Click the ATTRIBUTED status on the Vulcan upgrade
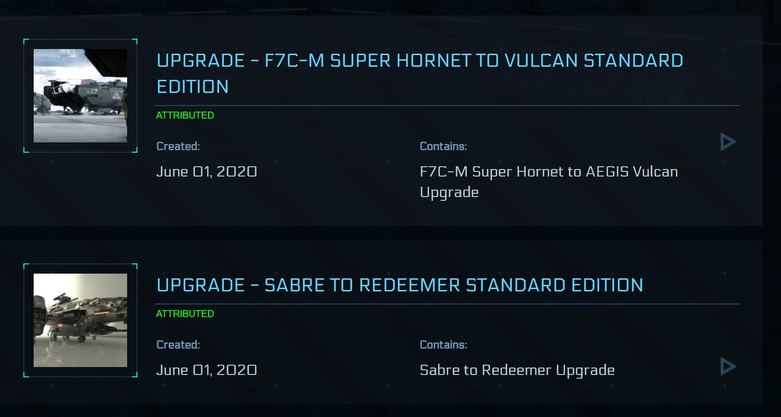Image resolution: width=781 pixels, height=417 pixels. pos(185,115)
